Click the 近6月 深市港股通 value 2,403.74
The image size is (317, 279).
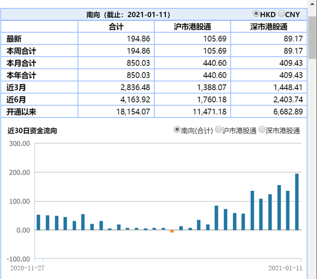click(x=288, y=100)
